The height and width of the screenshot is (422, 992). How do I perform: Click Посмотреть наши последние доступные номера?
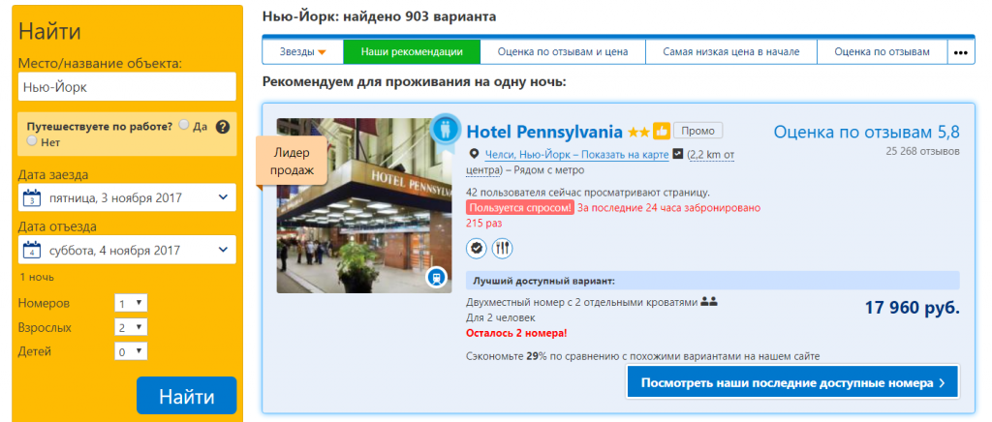click(792, 382)
